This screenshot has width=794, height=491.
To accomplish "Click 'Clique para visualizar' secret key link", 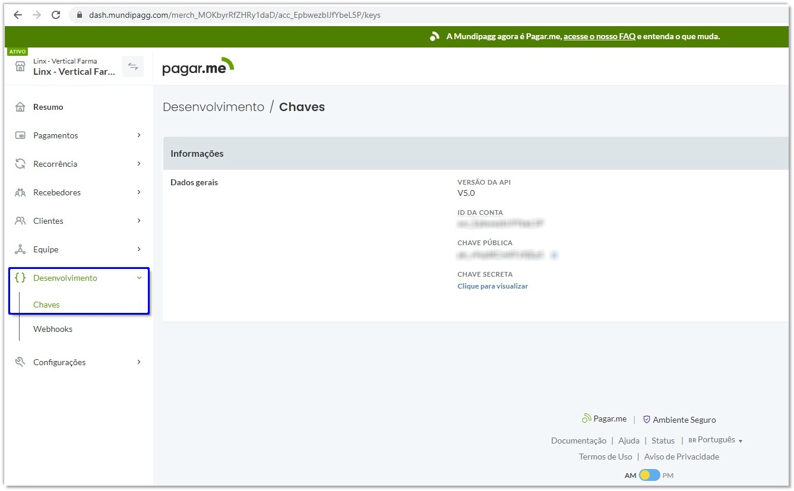I will click(492, 286).
